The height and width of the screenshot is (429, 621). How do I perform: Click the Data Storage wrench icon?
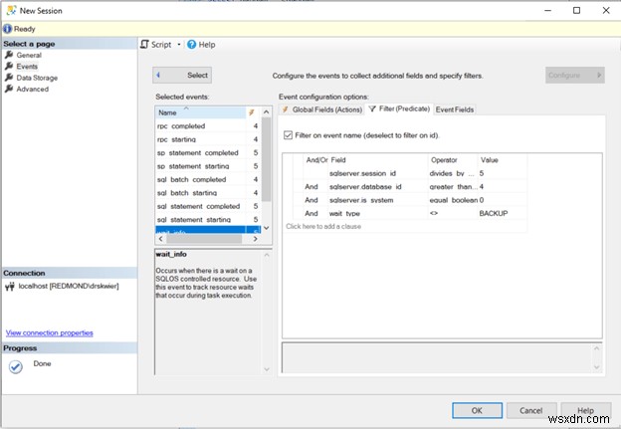pyautogui.click(x=9, y=78)
